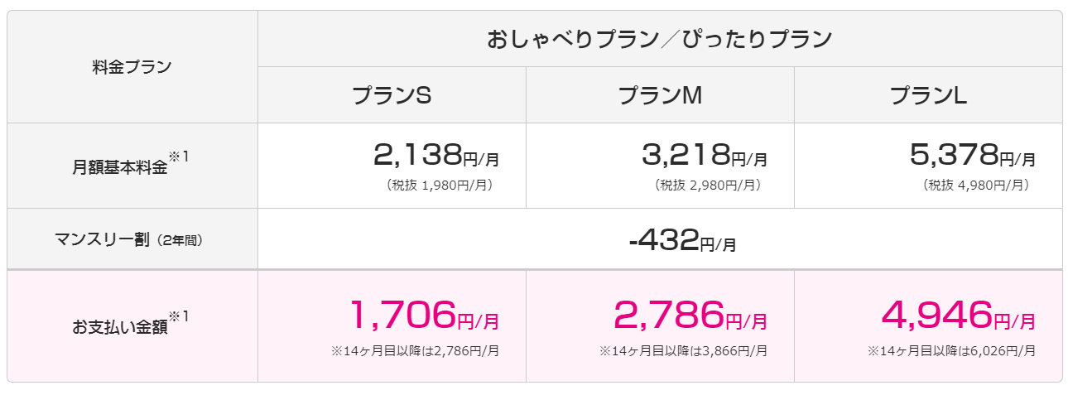Click the pink 1,706円/月 payment amount

pyautogui.click(x=424, y=315)
